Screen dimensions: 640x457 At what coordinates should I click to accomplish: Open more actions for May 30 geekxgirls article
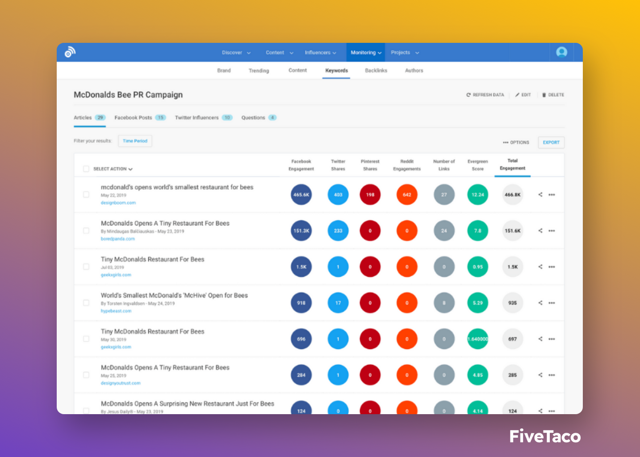[552, 339]
